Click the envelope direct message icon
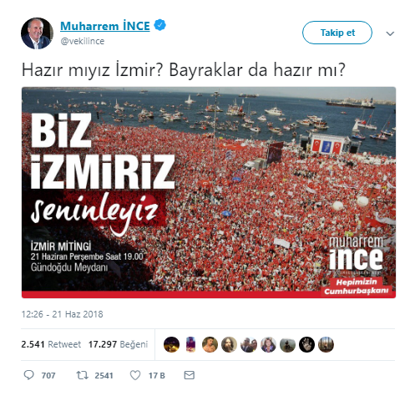Screen dimensions: 415x401 tap(190, 375)
